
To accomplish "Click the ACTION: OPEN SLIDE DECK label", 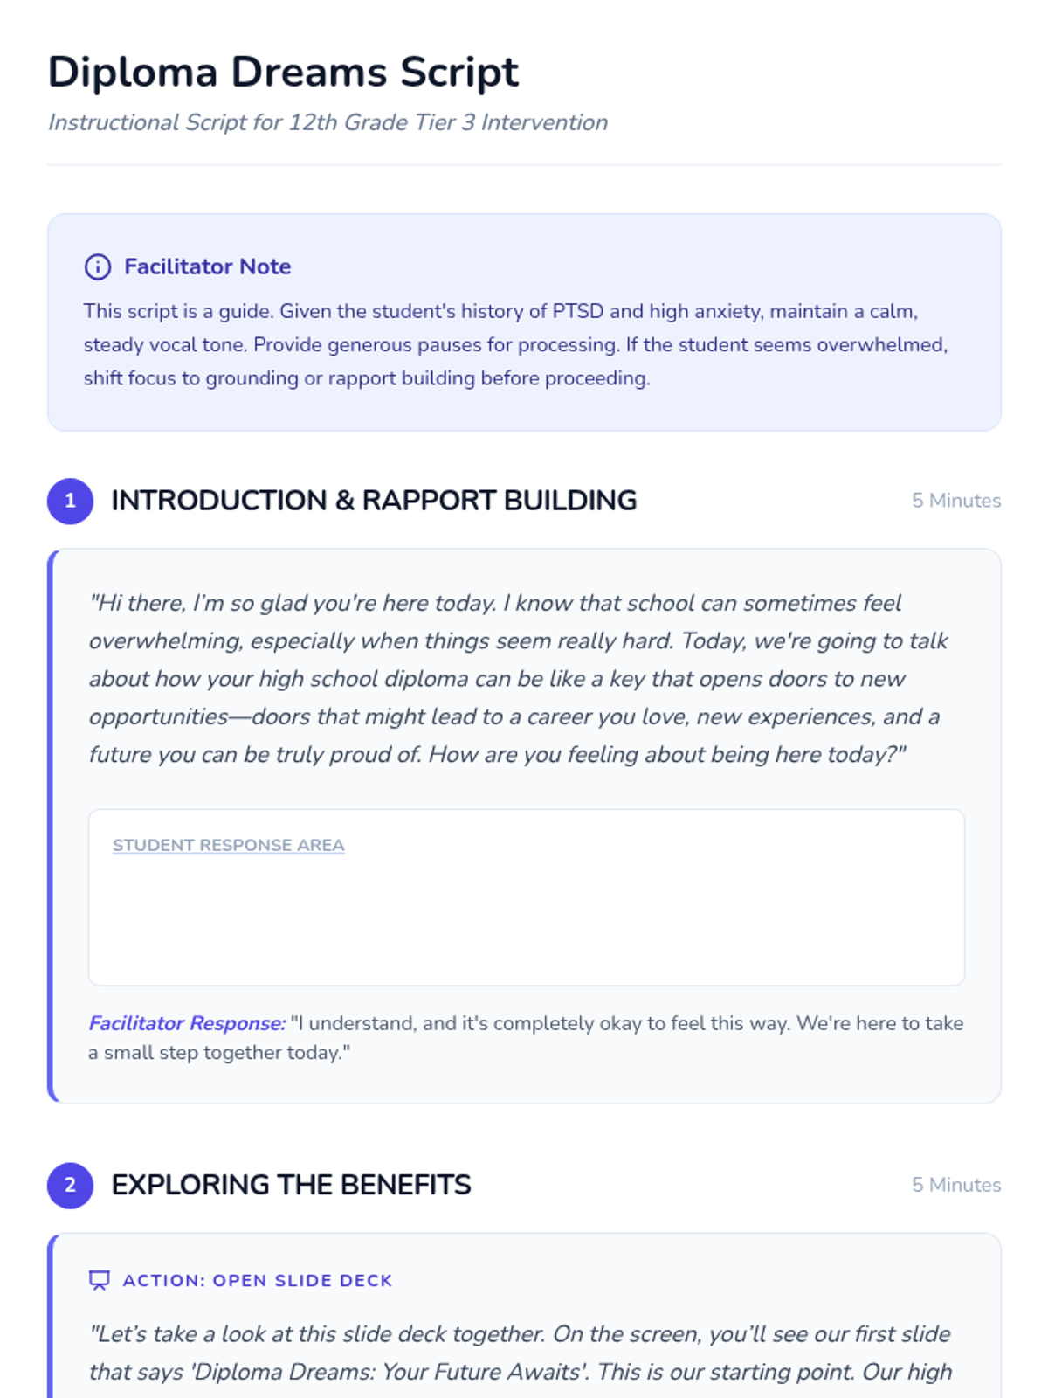I will click(x=258, y=1280).
